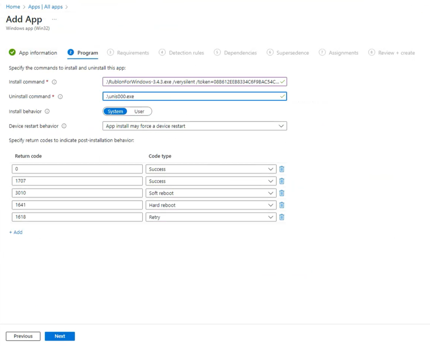View the Install behavior info tooltip

46,111
